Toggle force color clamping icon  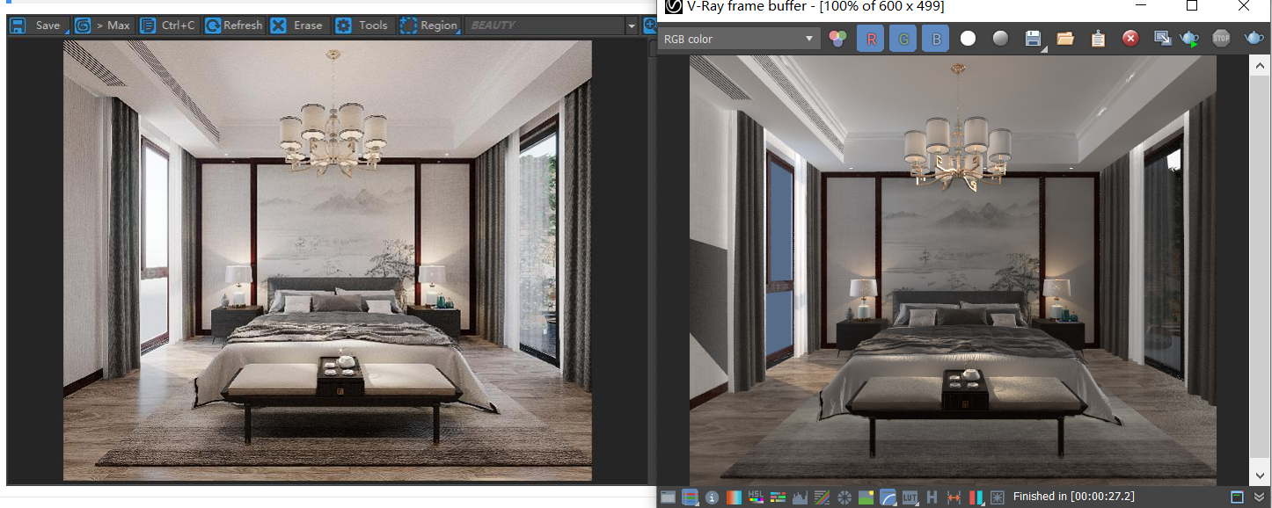point(690,497)
